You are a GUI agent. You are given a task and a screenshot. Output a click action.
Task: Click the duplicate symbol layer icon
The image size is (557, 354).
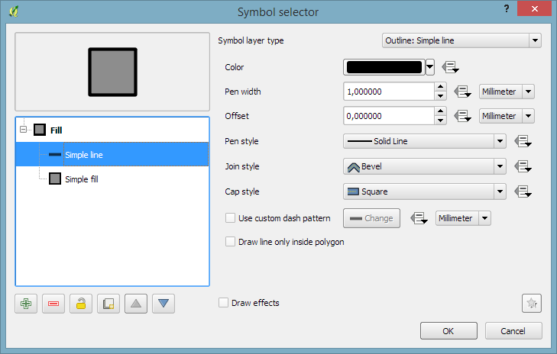tap(108, 304)
